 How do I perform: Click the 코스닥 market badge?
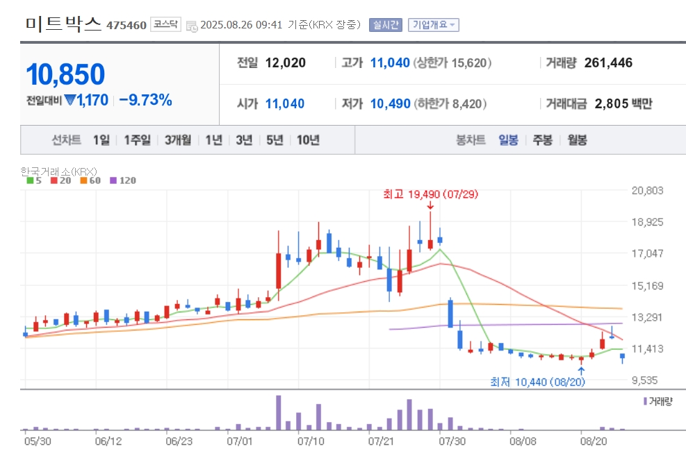pyautogui.click(x=166, y=24)
